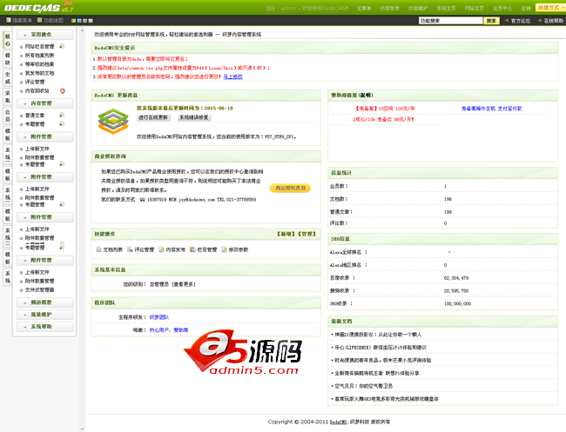Open the 空气贝贝 latest document link
This screenshot has height=432, width=566.
click(363, 386)
